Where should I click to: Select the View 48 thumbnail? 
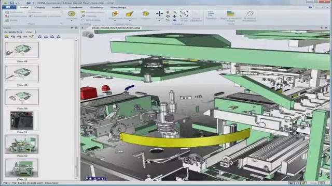tap(22, 50)
